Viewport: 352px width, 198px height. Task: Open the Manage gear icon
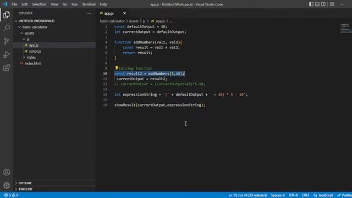[7, 185]
